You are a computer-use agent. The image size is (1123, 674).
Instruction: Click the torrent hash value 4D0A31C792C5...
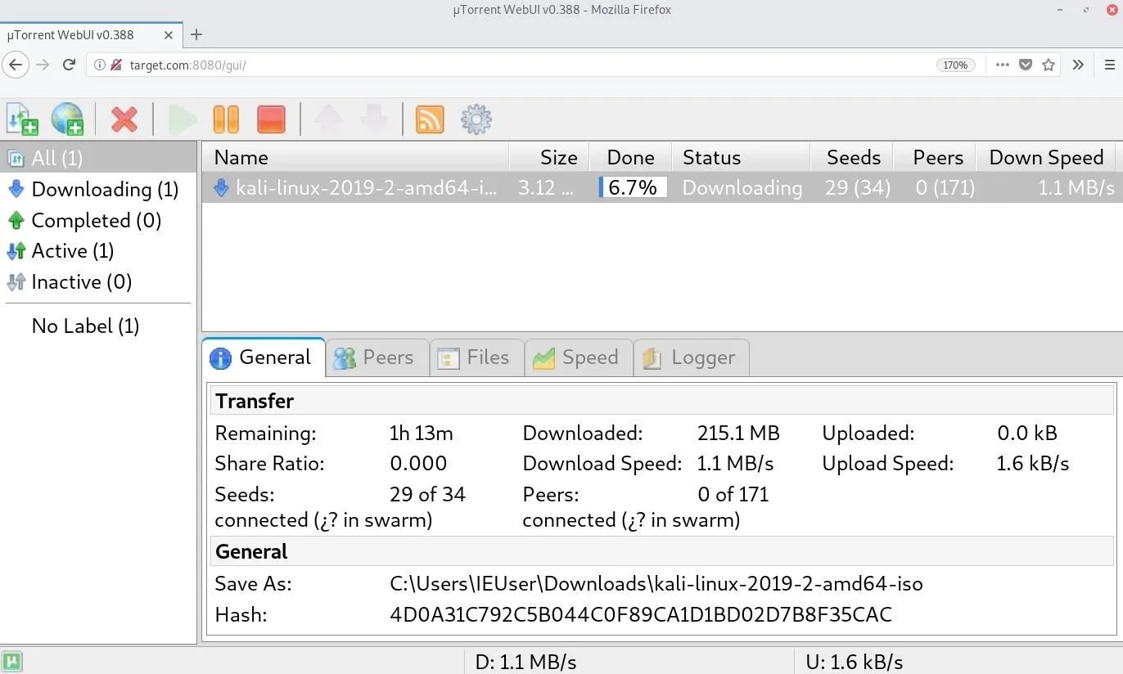coord(641,614)
